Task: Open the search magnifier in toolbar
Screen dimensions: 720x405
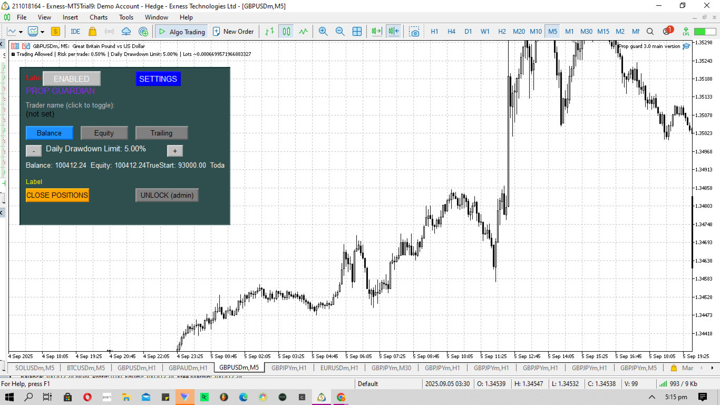Action: pos(650,32)
